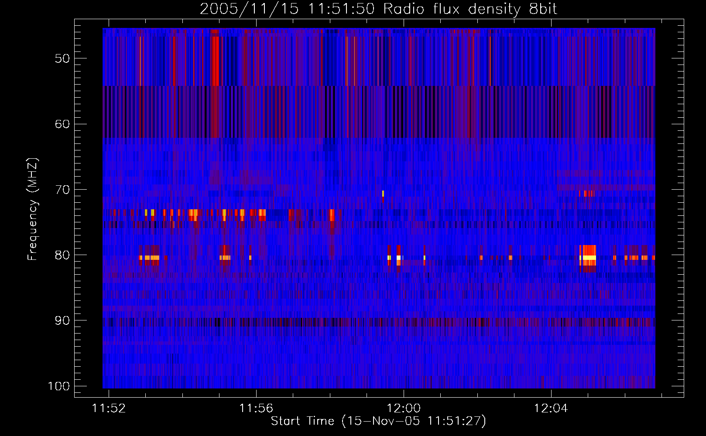Click the 80 frequency tick label
Screen dimensions: 706x436
click(62, 255)
